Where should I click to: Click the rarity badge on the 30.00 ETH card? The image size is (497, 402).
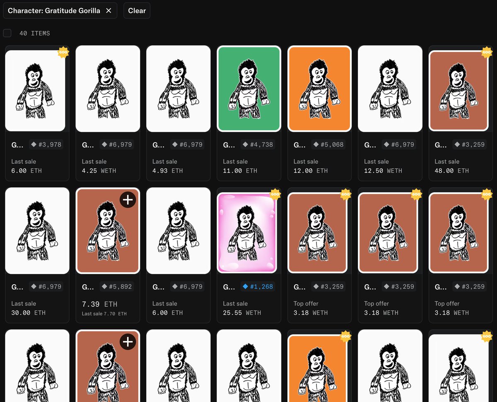[46, 286]
